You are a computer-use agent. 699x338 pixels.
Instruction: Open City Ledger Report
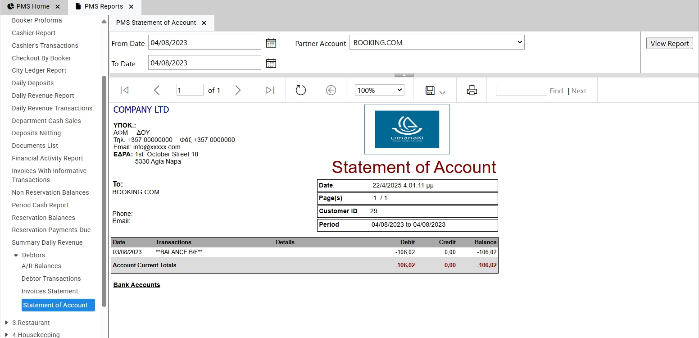point(39,70)
